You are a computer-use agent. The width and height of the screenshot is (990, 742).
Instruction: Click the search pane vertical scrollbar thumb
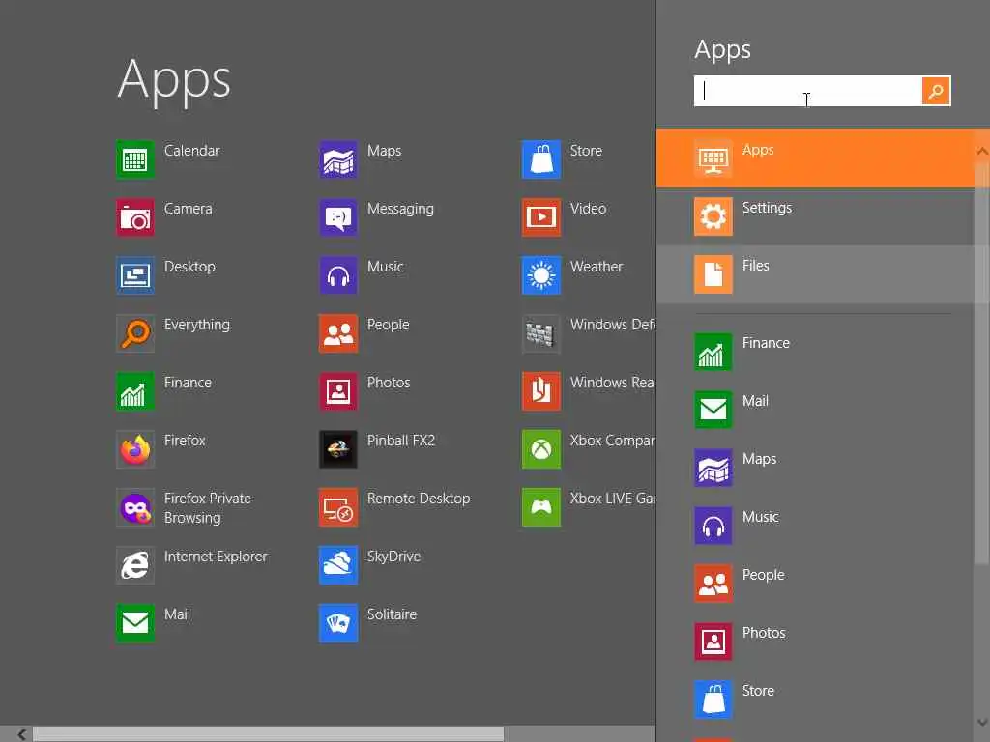click(x=982, y=363)
